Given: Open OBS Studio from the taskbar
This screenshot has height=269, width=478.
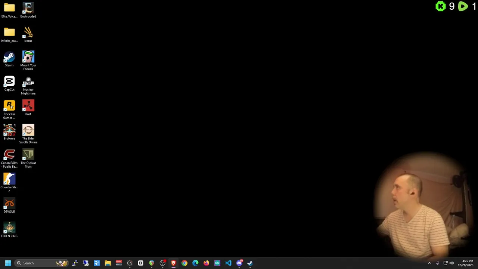Looking at the screenshot, I should pyautogui.click(x=162, y=263).
